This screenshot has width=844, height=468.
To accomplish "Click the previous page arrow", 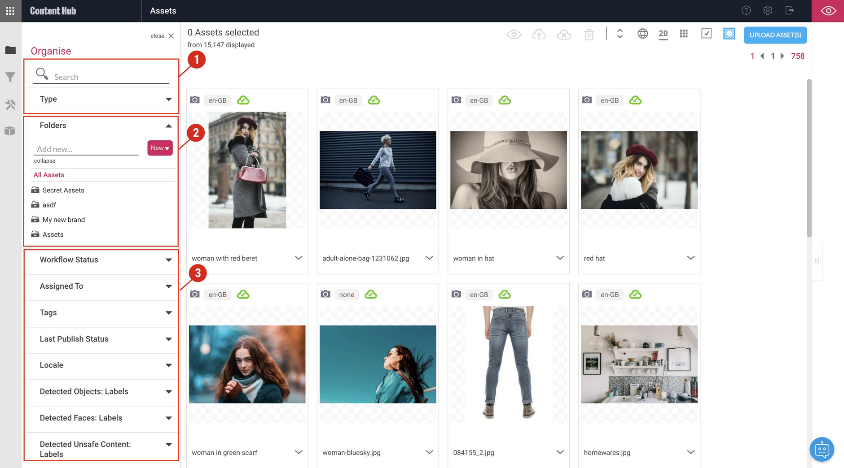I will tap(762, 56).
